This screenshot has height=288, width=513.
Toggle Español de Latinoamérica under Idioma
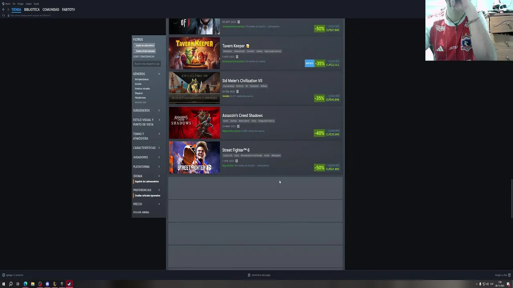147,182
